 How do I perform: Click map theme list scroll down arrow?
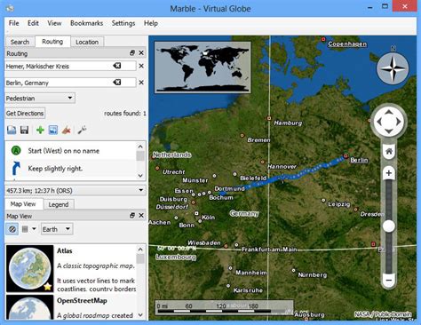click(x=140, y=315)
